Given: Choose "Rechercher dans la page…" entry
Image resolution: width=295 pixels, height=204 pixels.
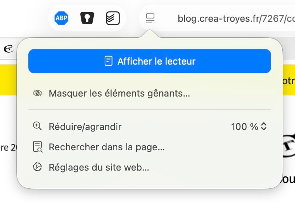Looking at the screenshot, I should (x=107, y=147).
